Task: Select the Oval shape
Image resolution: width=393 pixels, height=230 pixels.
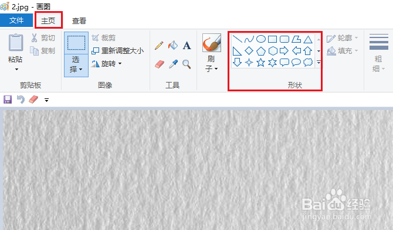Action: pos(261,39)
